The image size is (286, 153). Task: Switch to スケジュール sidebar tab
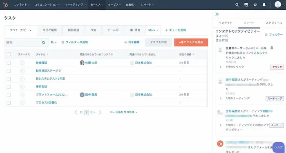(274, 23)
